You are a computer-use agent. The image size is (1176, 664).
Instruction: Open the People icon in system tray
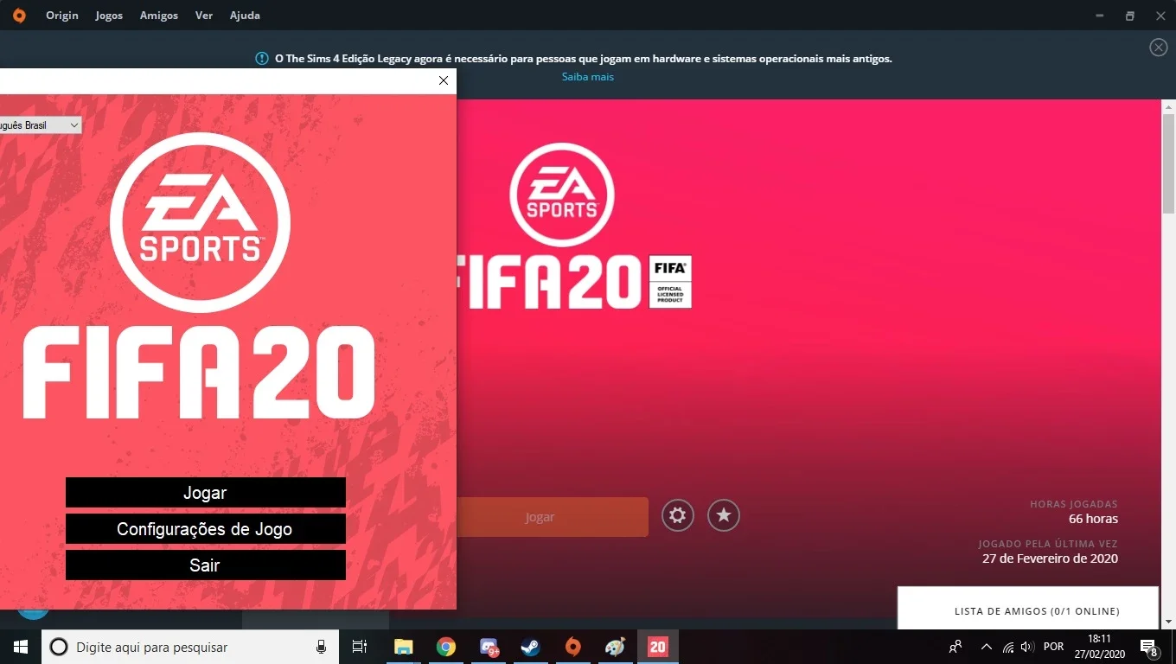click(955, 647)
